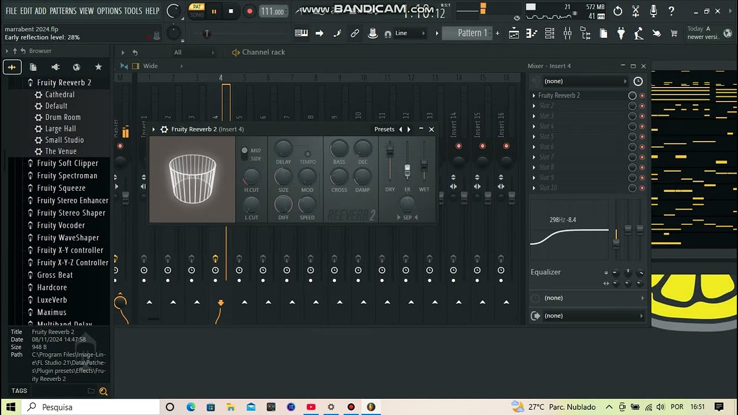Expand Fruity Reeverb 2 slot arrow in mixer

(534, 96)
